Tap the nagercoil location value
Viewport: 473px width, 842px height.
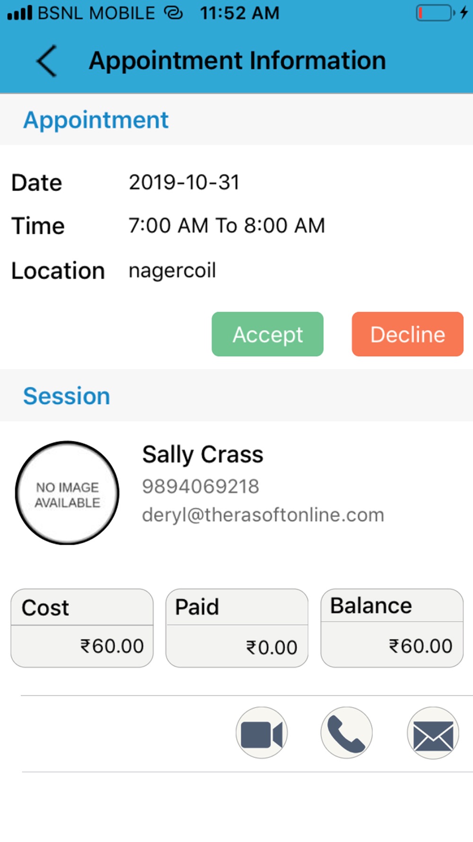coord(172,271)
